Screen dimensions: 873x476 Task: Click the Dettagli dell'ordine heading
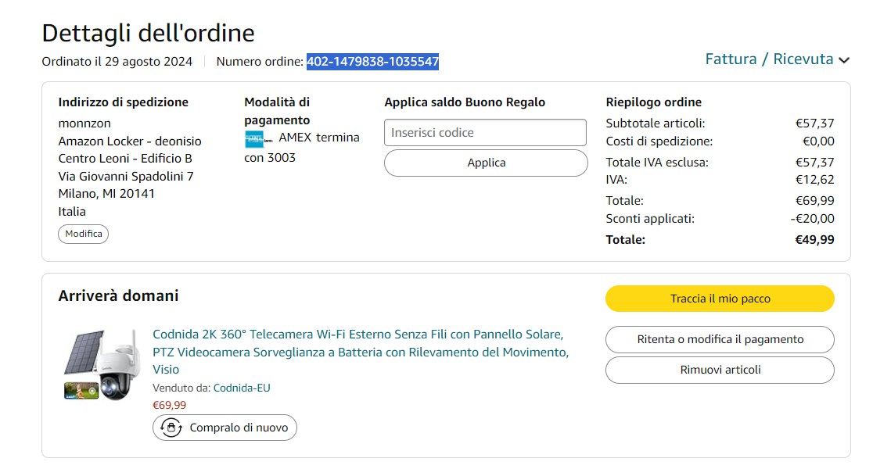coord(148,34)
